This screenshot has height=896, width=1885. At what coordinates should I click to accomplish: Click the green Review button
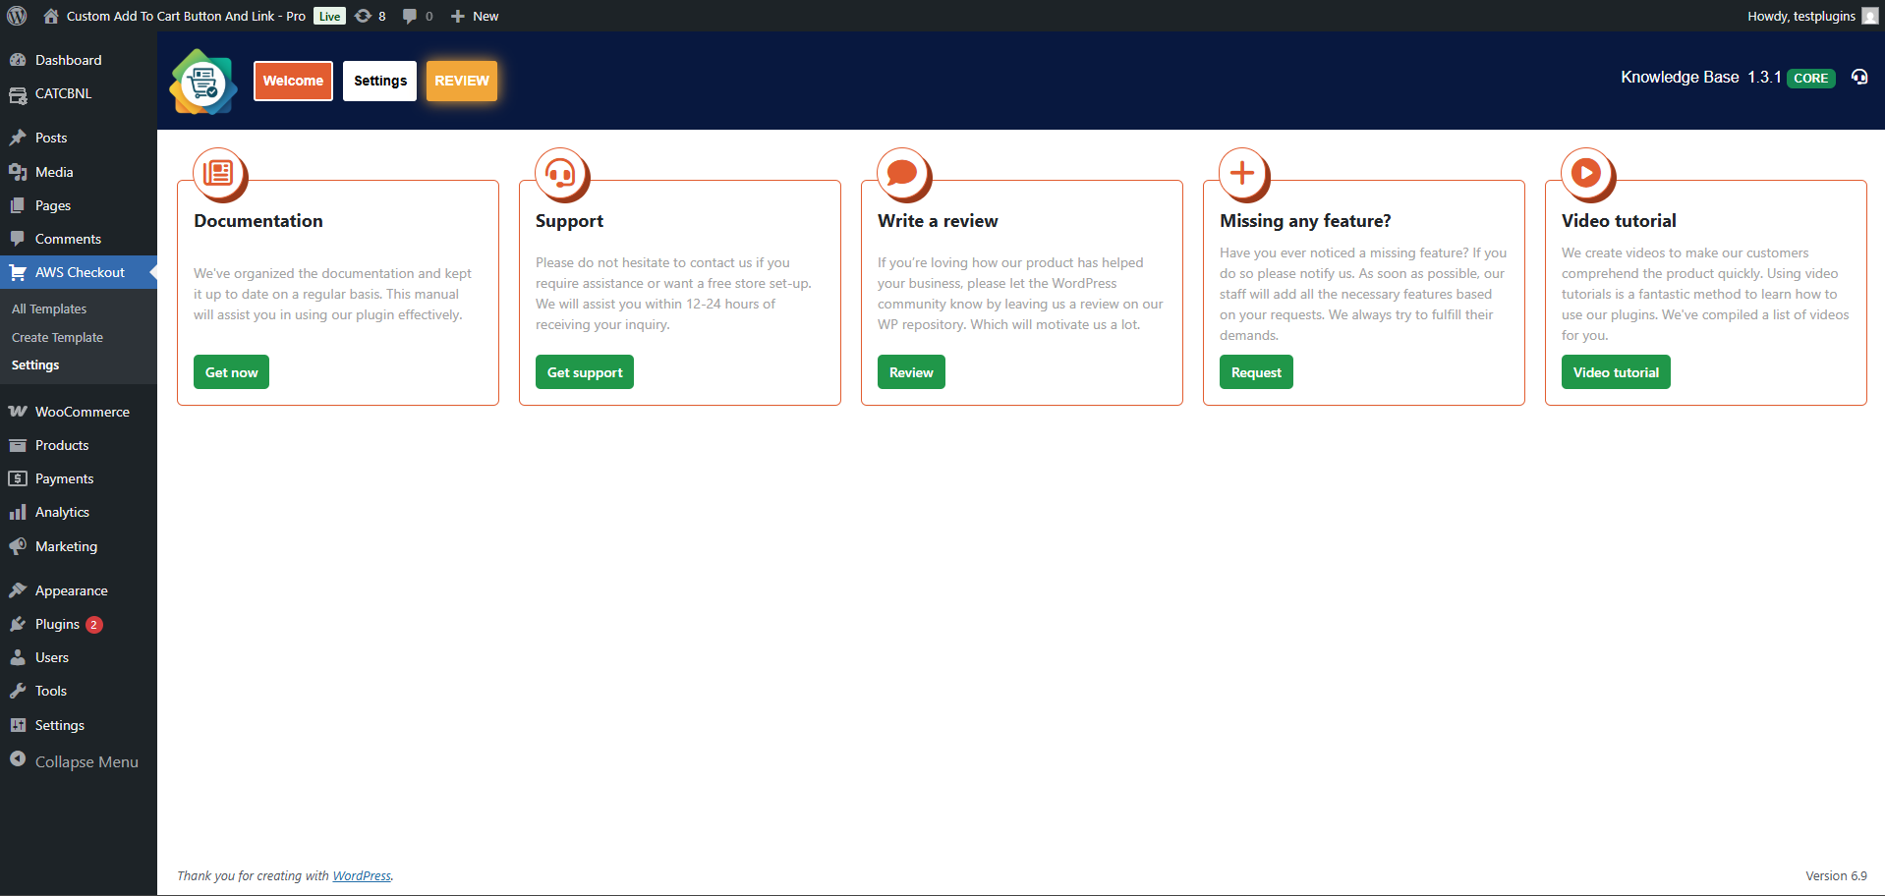coord(911,372)
